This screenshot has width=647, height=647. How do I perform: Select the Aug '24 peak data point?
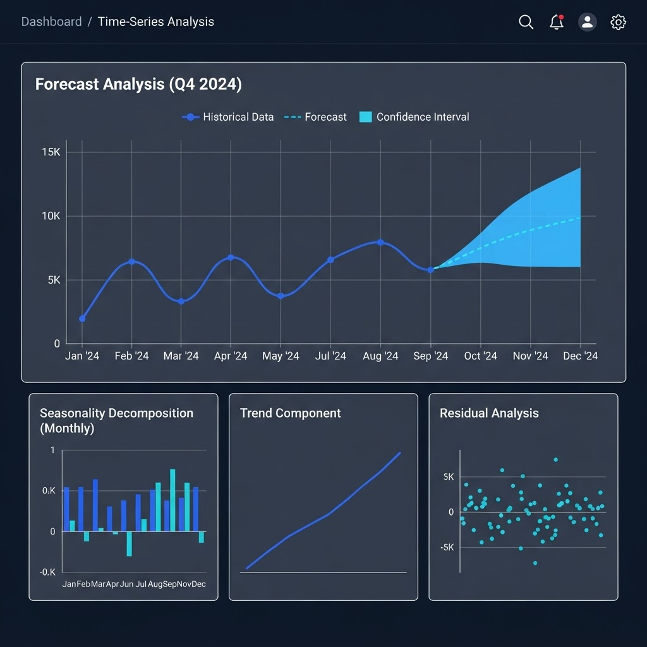click(x=380, y=243)
